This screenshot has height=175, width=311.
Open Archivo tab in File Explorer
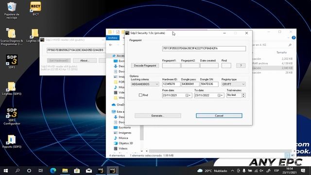coord(113,38)
